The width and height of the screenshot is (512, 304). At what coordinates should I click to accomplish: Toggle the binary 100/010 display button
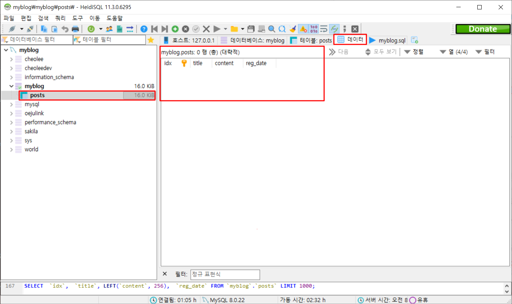click(314, 29)
